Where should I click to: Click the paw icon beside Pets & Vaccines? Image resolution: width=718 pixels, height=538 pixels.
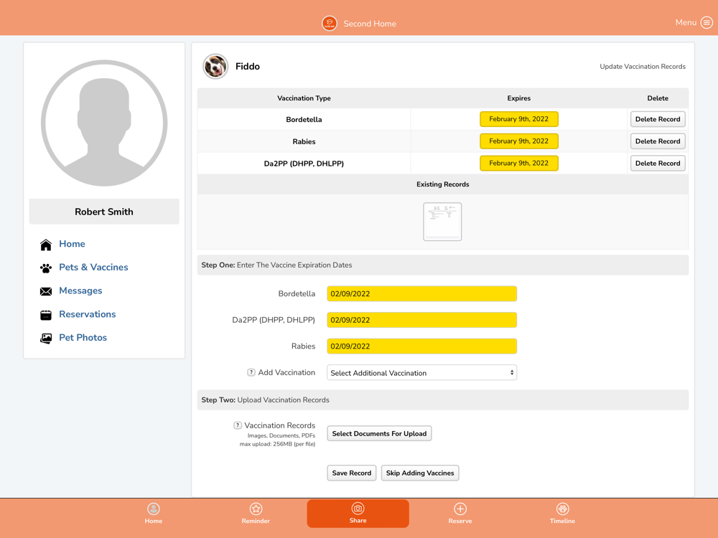point(46,268)
